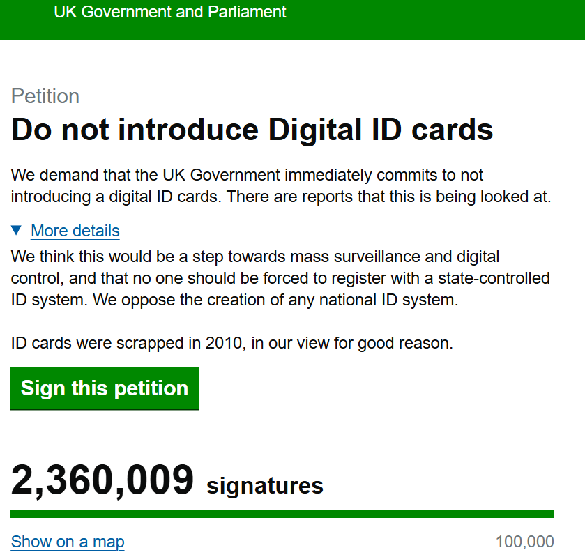
Task: Click the petition title heading
Action: coord(252,130)
